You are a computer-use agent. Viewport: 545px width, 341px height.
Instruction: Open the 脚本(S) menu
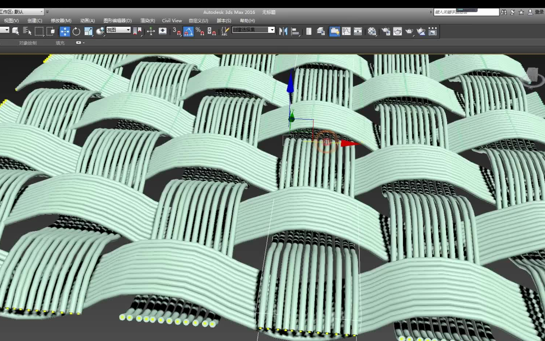(224, 21)
